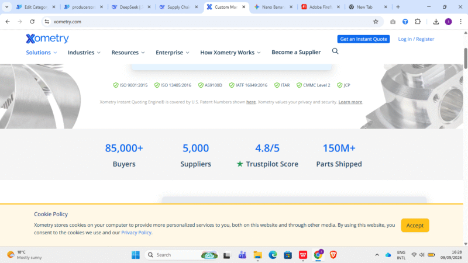The width and height of the screenshot is (468, 263).
Task: Switch to the producersor tab
Action: point(83,7)
